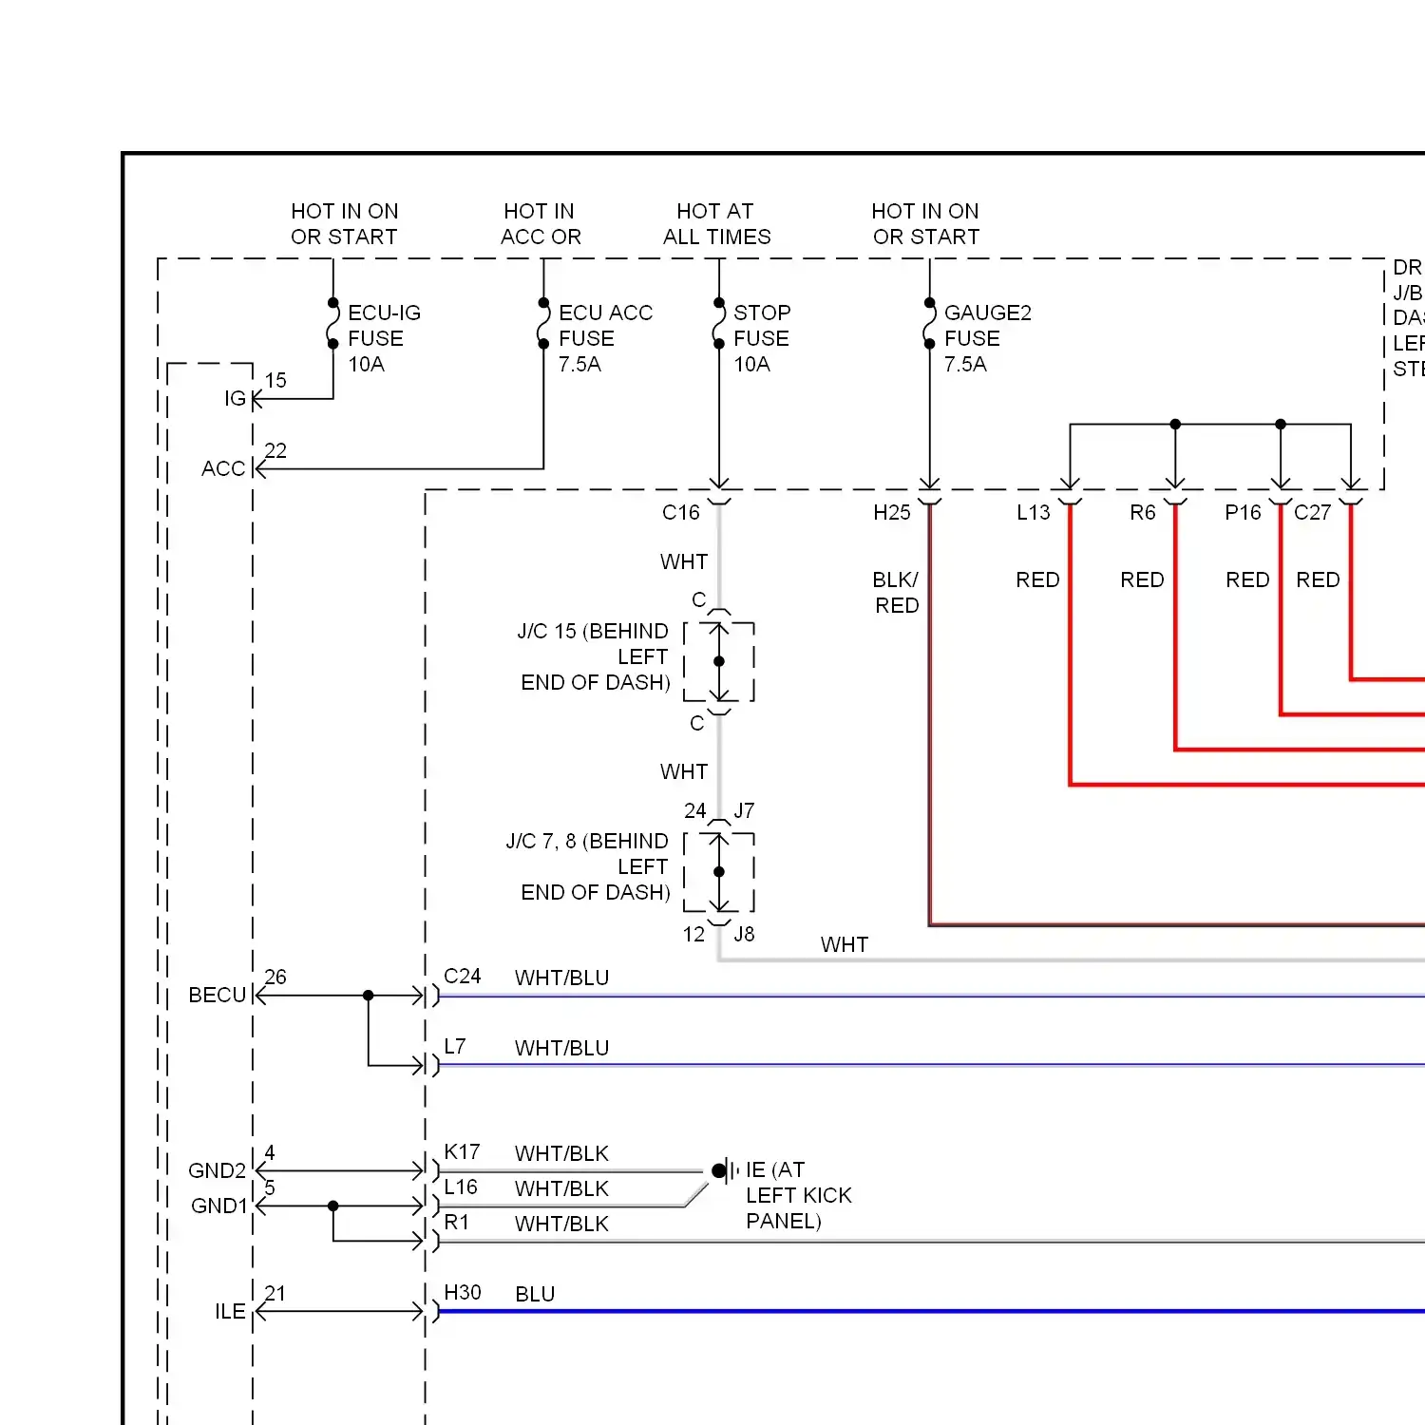The height and width of the screenshot is (1425, 1425).
Task: Click the STOP fuse symbol
Action: [x=719, y=324]
